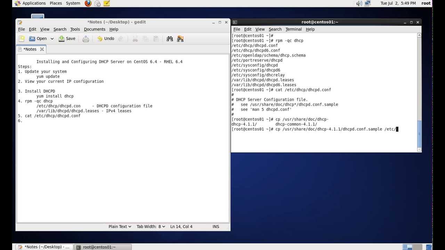This screenshot has height=250, width=445.
Task: Open the Documents menu in gedit
Action: 95,29
